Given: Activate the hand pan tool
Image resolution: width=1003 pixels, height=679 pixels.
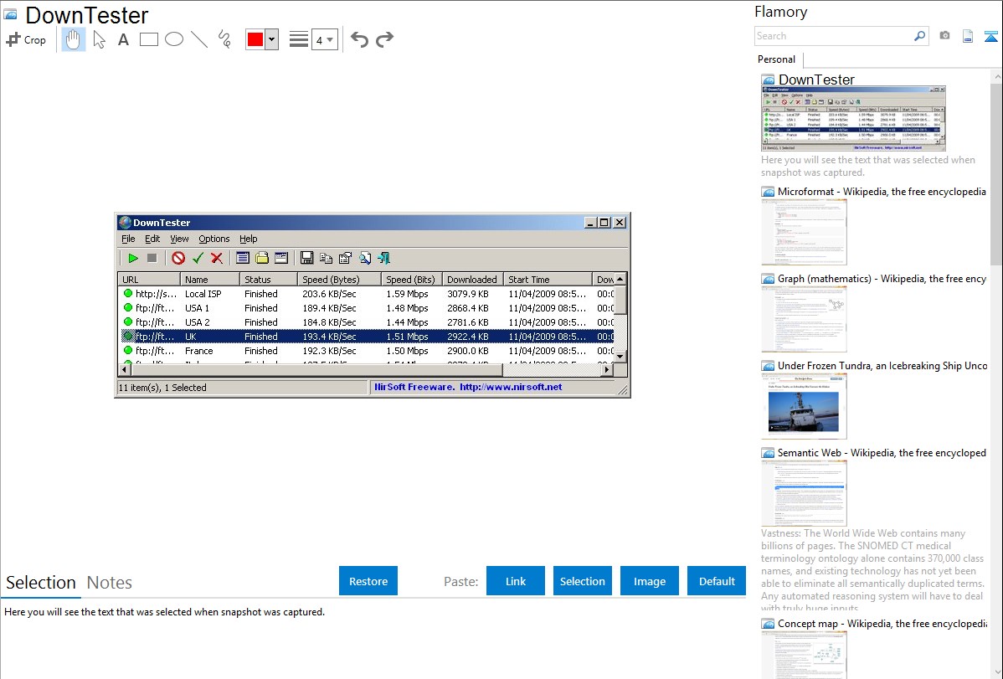Looking at the screenshot, I should 74,39.
